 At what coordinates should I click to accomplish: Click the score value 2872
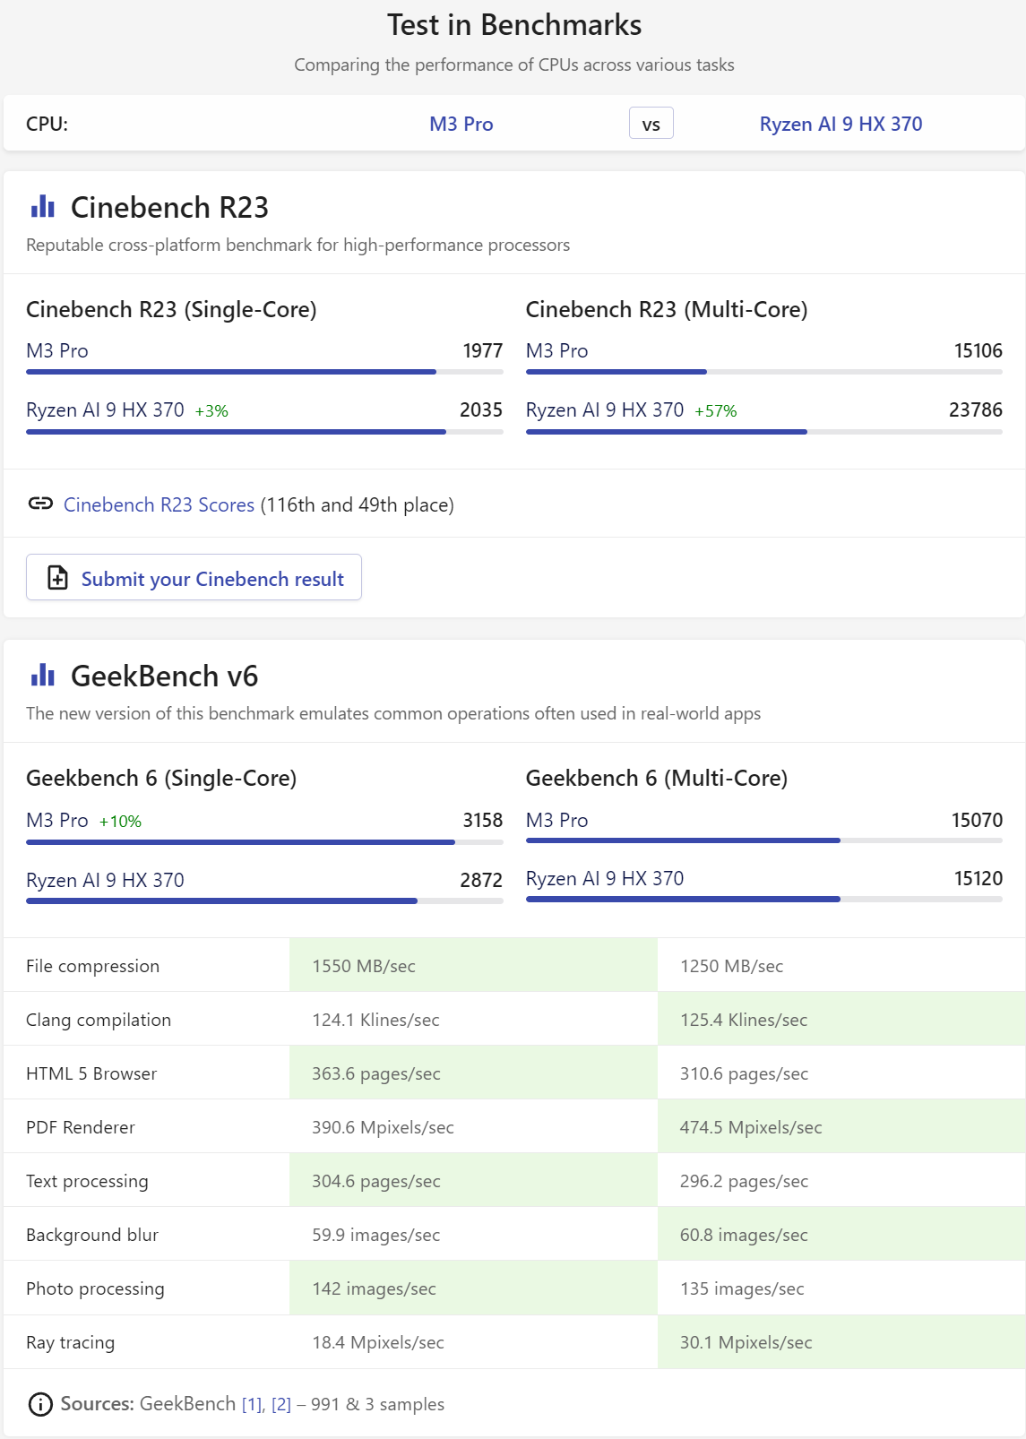[x=481, y=880]
